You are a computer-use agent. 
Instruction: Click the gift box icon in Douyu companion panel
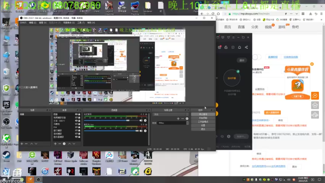(x=219, y=47)
